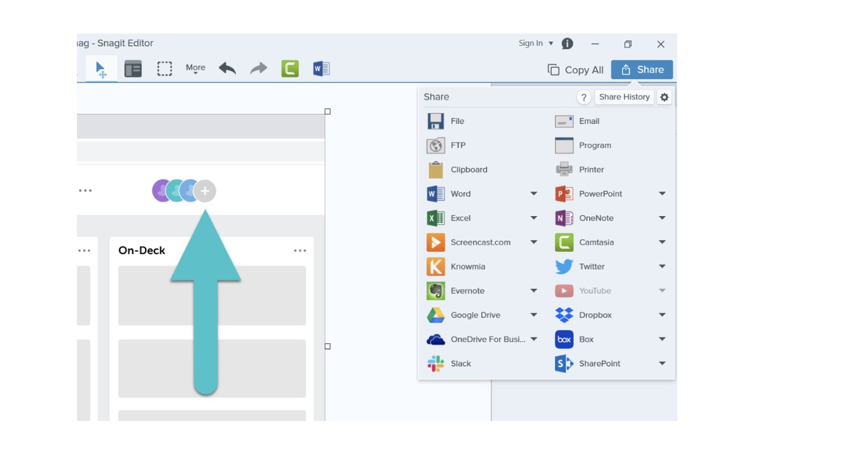This screenshot has width=867, height=469.
Task: Open the Sign In dropdown
Action: (x=536, y=43)
